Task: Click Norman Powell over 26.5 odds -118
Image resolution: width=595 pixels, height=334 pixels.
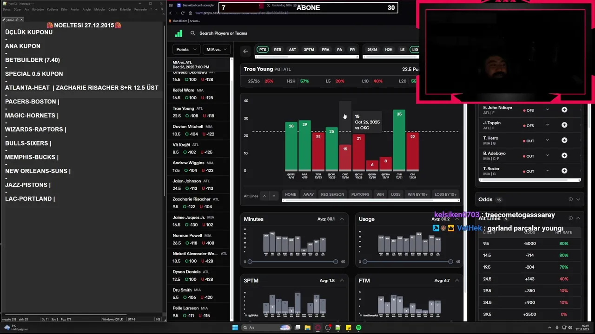Action: (191, 243)
